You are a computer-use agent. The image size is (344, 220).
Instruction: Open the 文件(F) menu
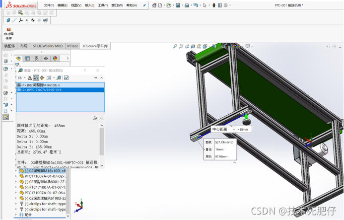(49, 5)
